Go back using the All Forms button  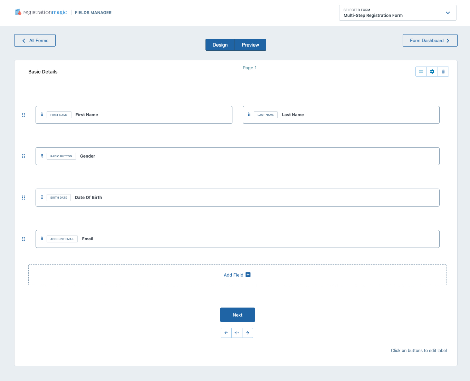pyautogui.click(x=35, y=40)
